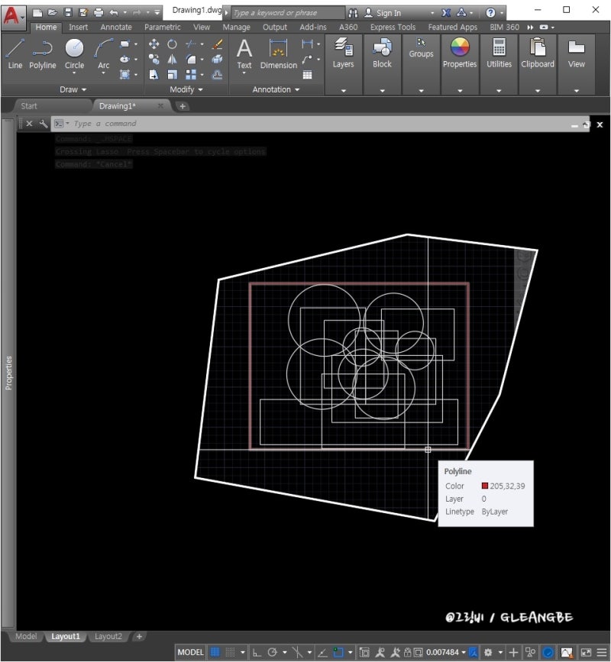
Task: Toggle Ortho mode in the status bar
Action: [x=257, y=651]
